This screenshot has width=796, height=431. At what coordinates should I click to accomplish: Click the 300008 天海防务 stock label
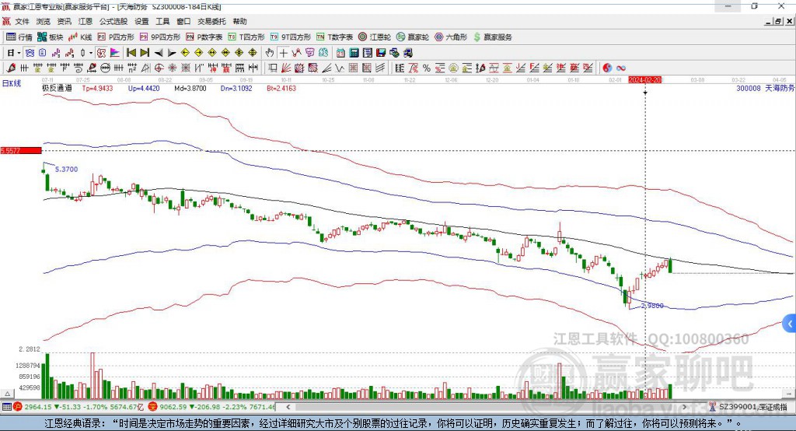(765, 88)
